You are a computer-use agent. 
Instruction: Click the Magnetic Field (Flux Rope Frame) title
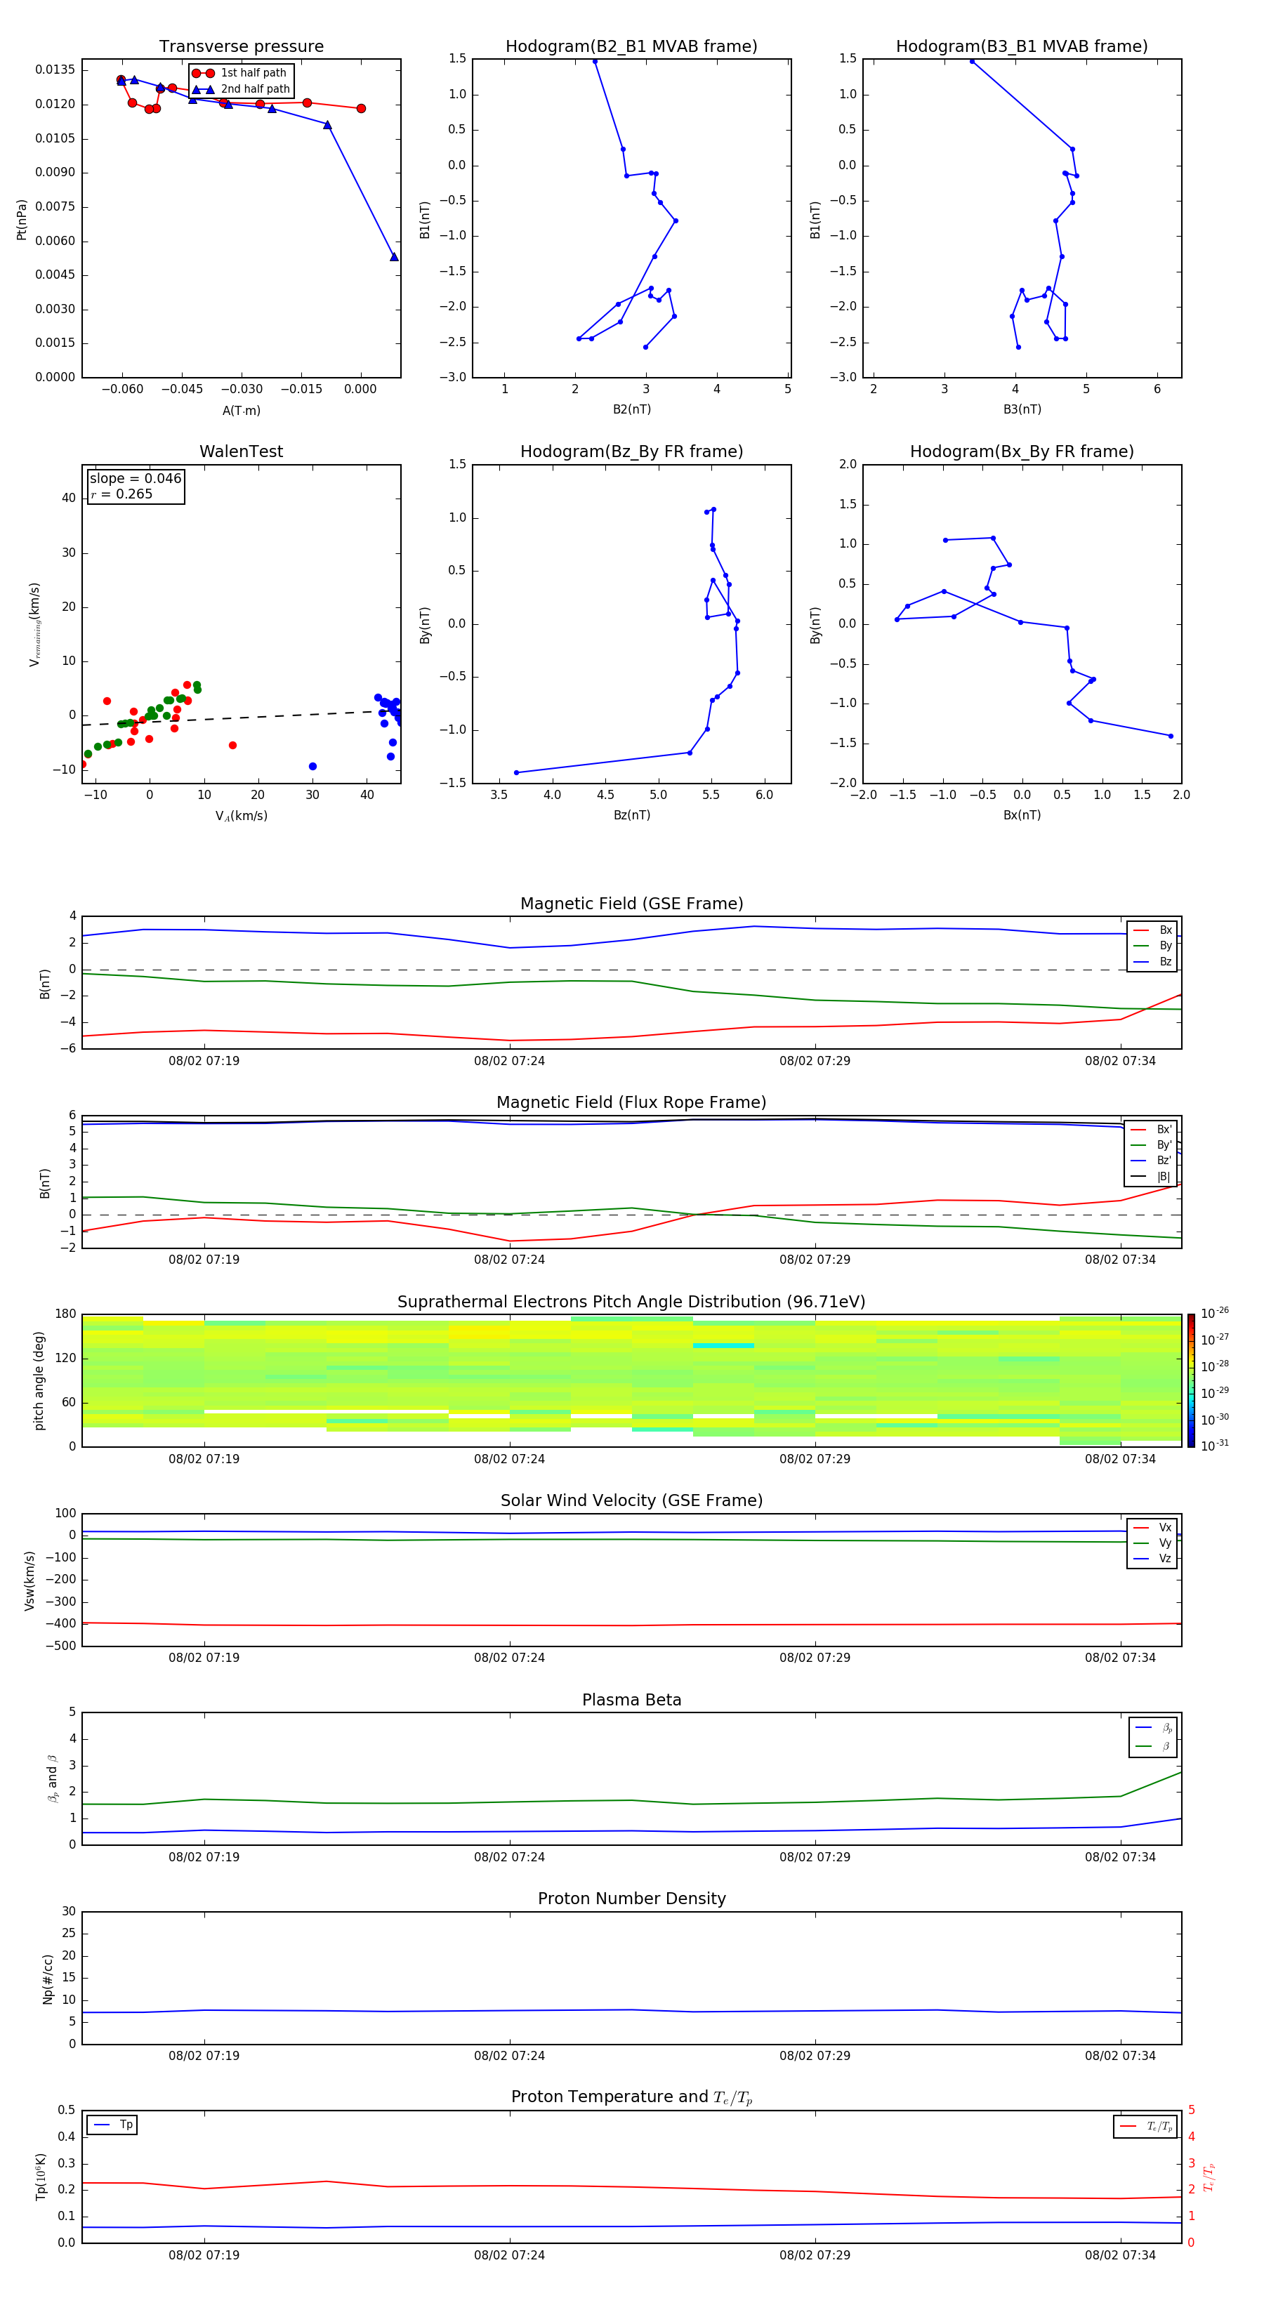click(631, 1103)
